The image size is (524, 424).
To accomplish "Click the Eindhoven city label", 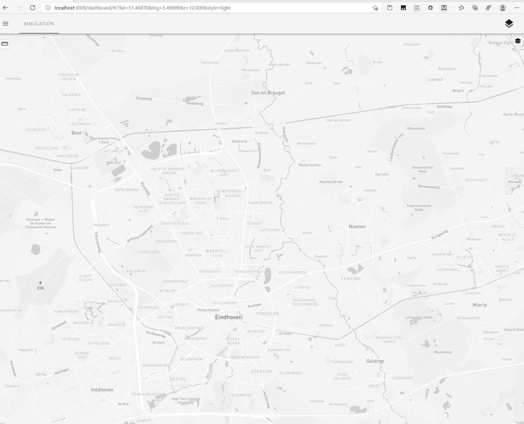I will [x=228, y=317].
